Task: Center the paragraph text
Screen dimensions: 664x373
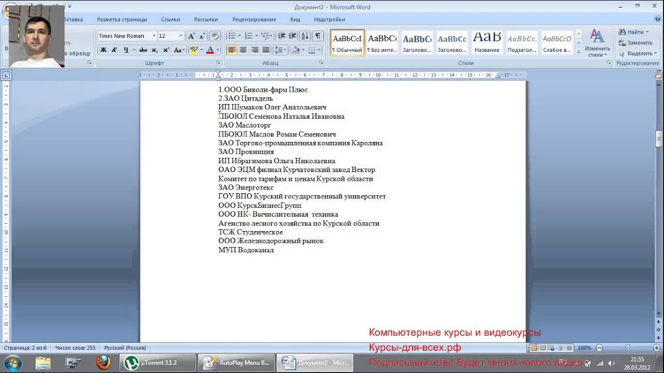Action: coord(243,50)
